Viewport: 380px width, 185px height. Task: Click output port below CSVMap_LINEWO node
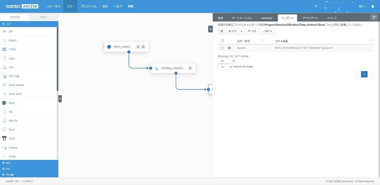click(176, 73)
